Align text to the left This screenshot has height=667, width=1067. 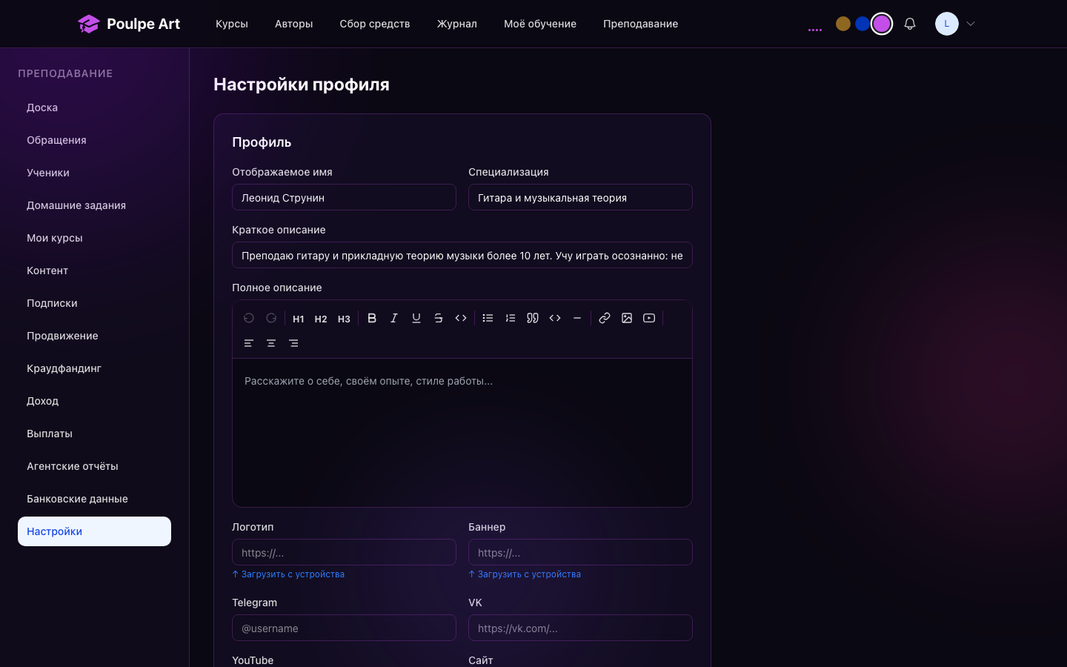[249, 343]
